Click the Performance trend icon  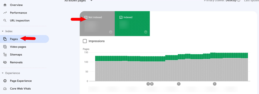tap(5, 13)
